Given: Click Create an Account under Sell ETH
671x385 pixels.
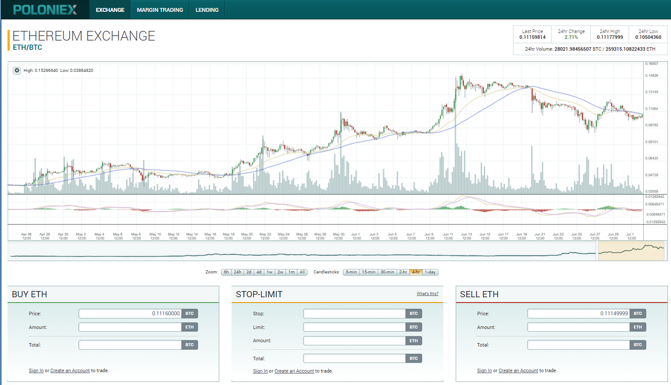Looking at the screenshot, I should pos(518,371).
